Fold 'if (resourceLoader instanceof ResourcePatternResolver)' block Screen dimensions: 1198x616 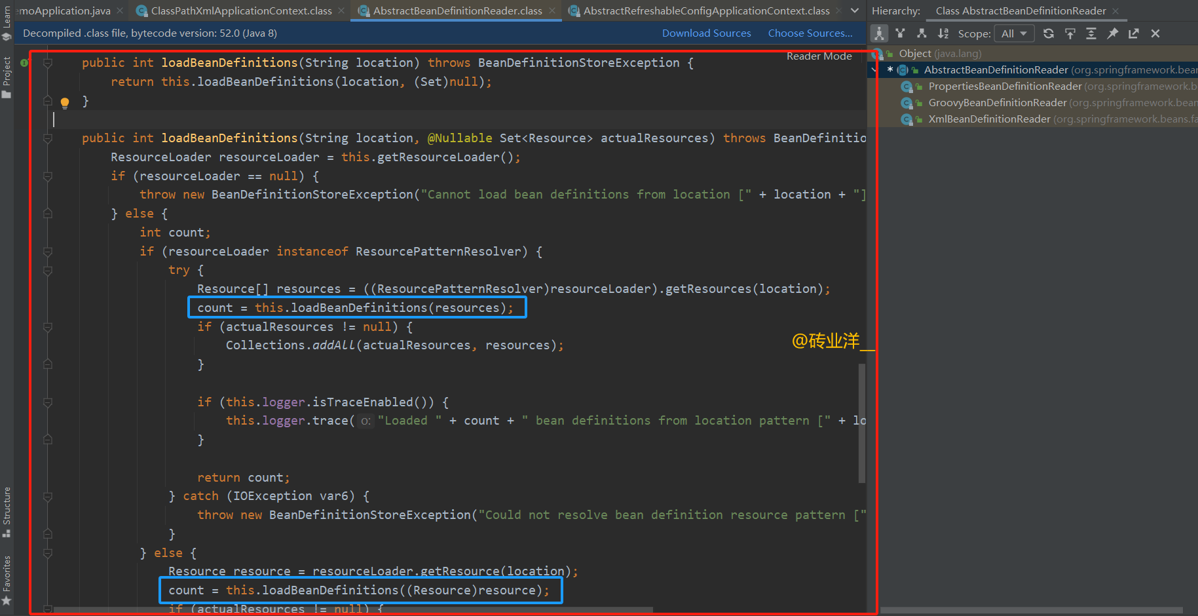(48, 252)
